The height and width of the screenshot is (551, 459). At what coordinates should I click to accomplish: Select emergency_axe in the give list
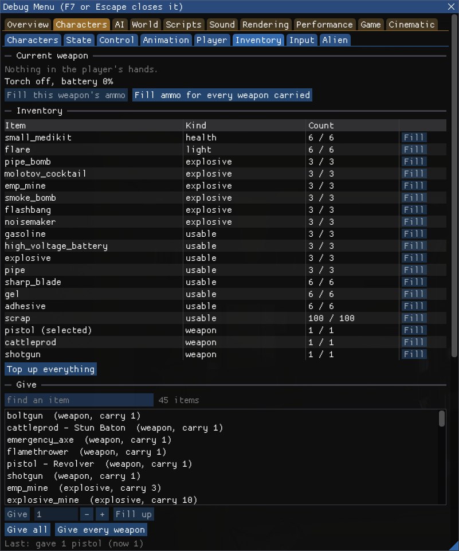(x=223, y=440)
